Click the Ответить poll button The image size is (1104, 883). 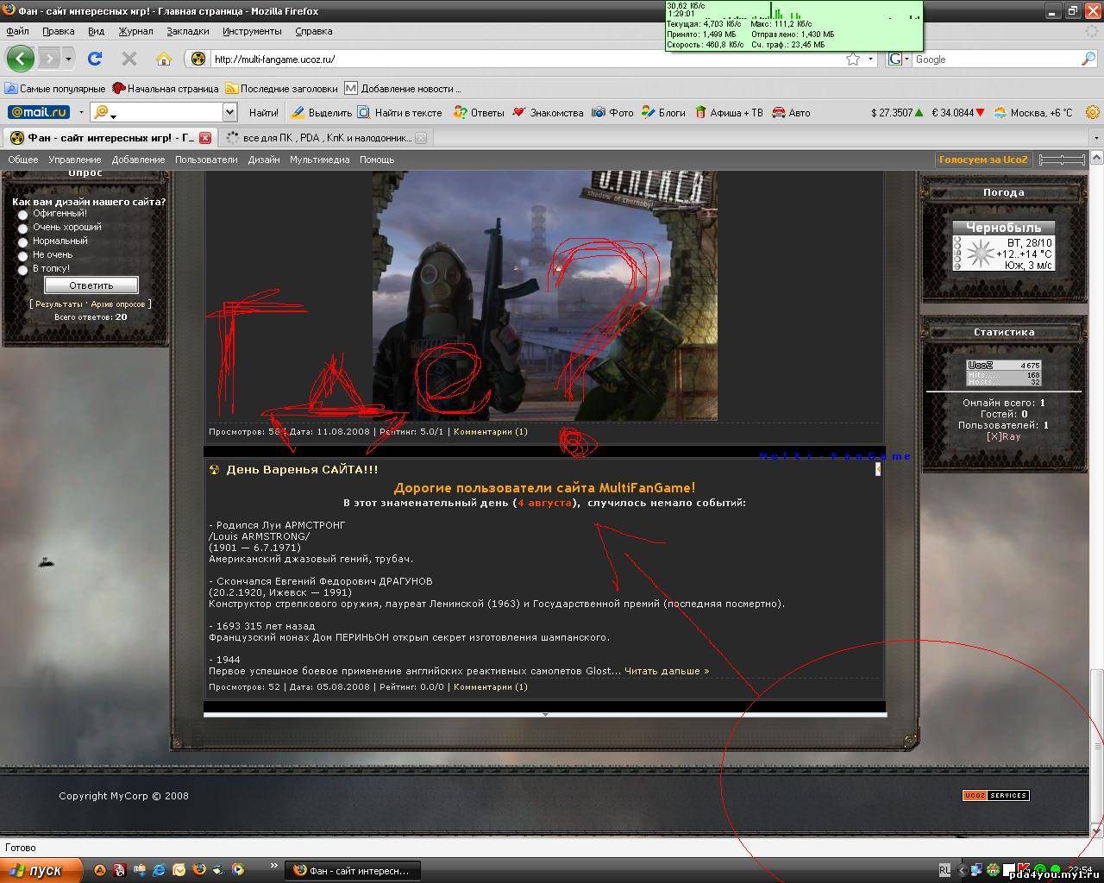91,285
